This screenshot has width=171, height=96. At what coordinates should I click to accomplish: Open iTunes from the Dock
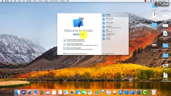point(108,92)
